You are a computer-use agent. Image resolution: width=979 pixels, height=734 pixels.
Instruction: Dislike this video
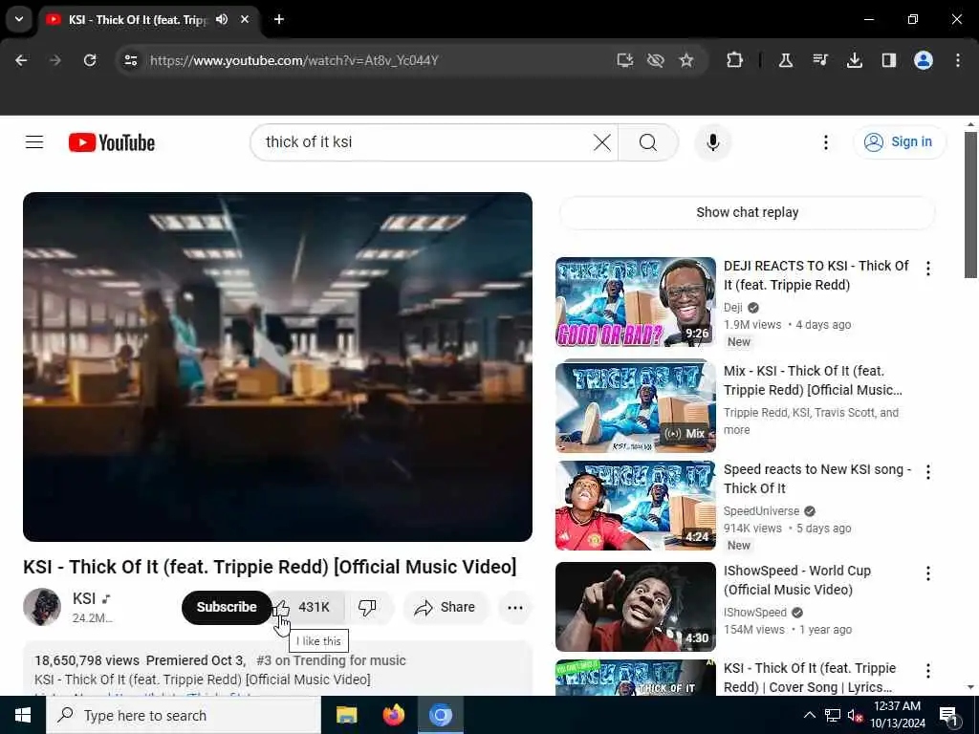(x=368, y=607)
